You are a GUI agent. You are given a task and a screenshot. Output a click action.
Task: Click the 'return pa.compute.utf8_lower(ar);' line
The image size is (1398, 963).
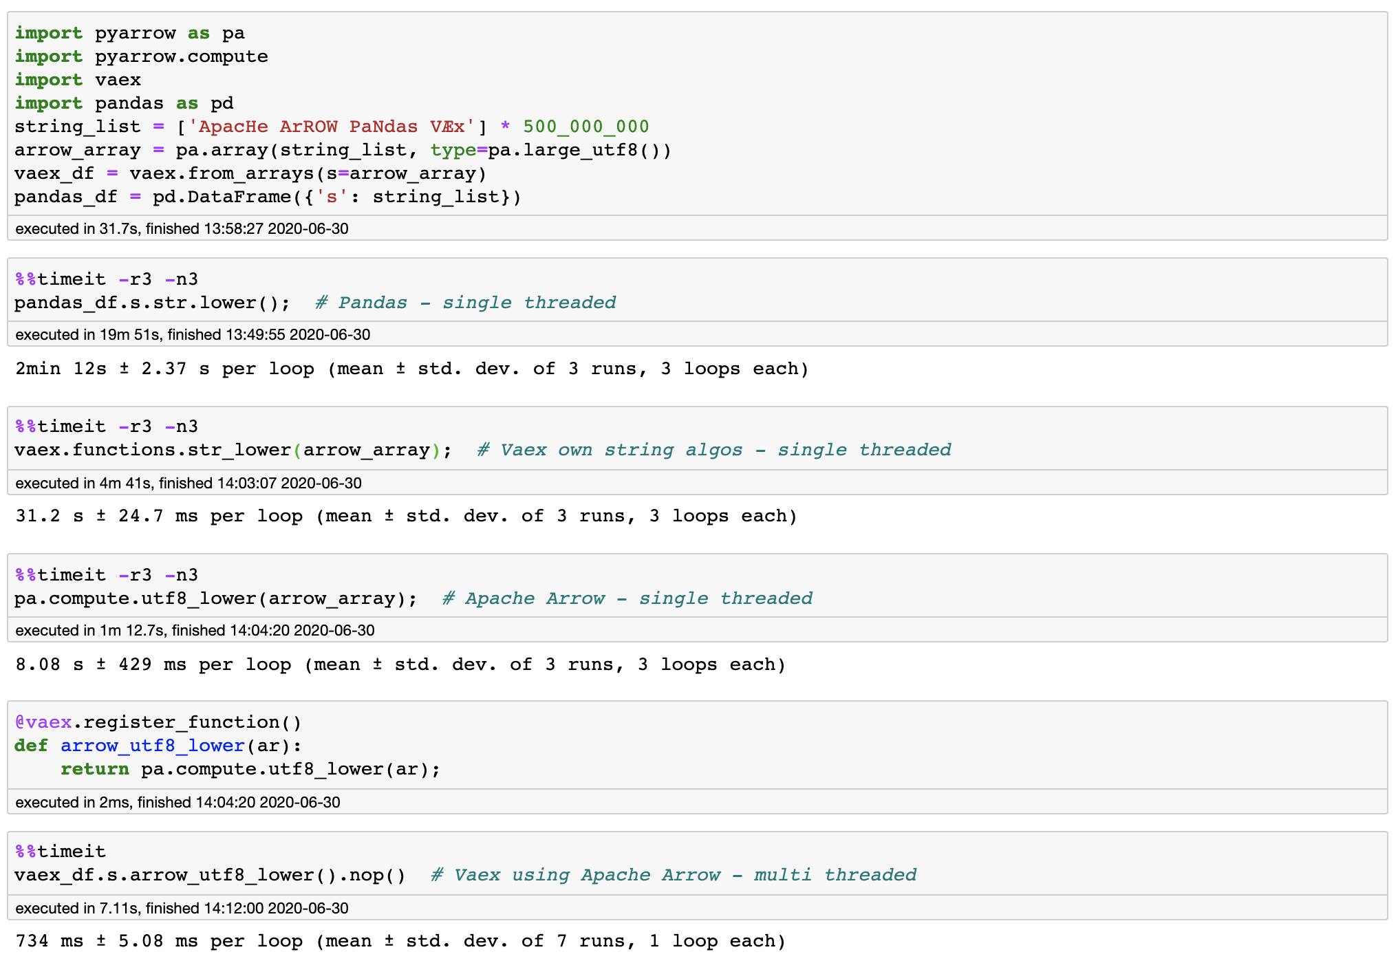250,769
